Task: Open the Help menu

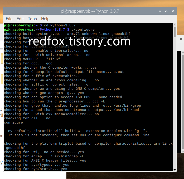Action: (x=45, y=19)
